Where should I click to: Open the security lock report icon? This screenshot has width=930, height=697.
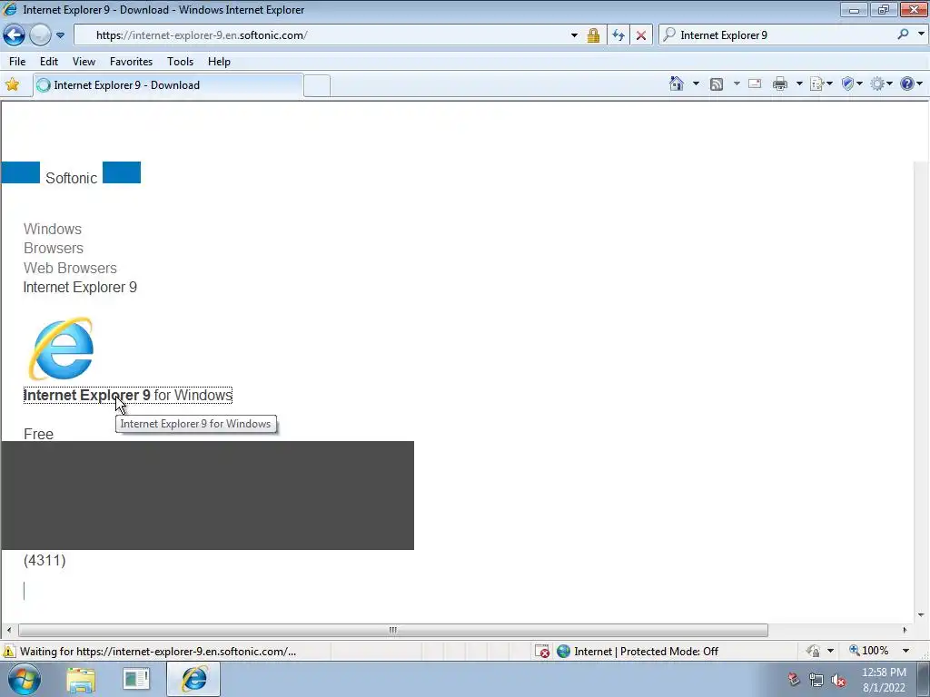point(593,35)
